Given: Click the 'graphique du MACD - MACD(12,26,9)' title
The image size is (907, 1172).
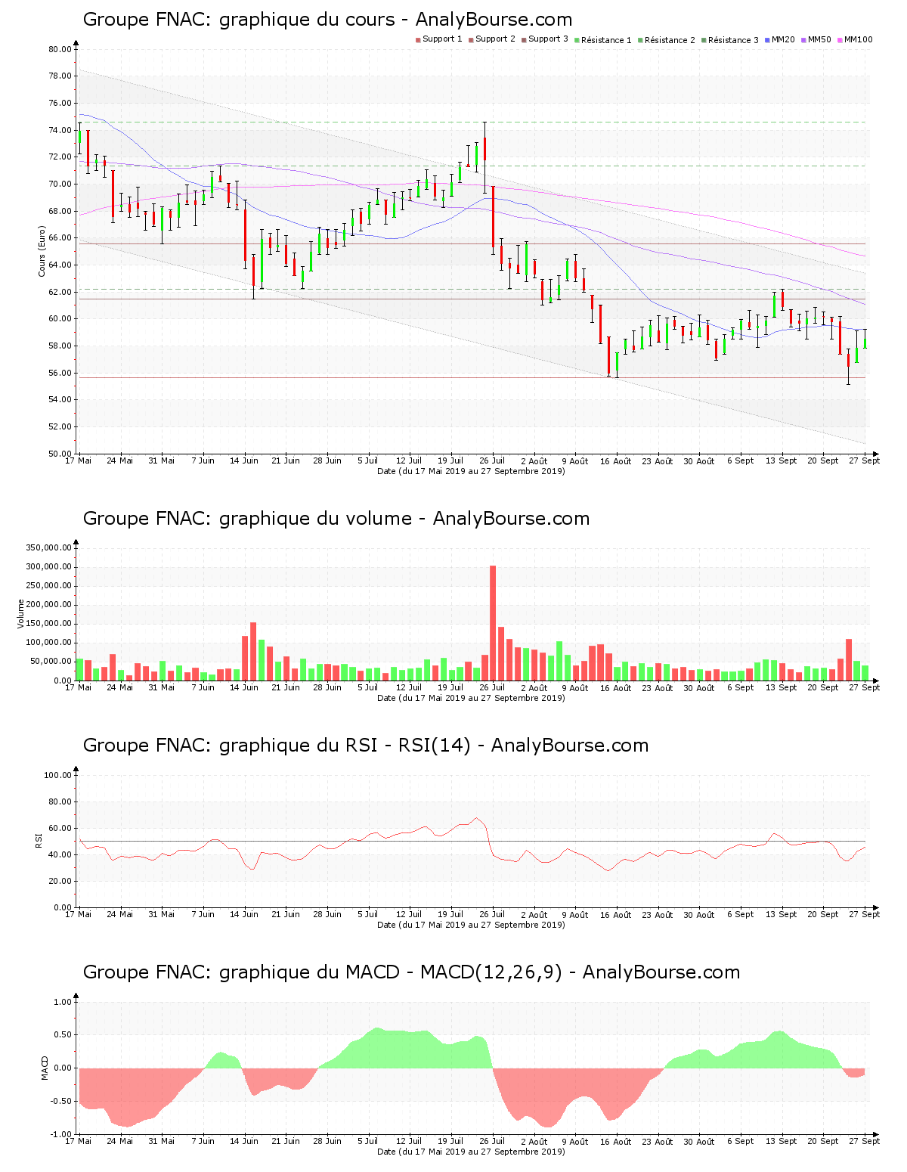Looking at the screenshot, I should 411,972.
